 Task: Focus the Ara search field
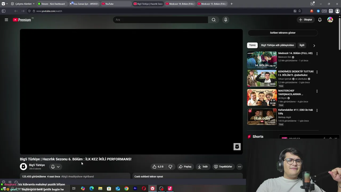[161, 20]
